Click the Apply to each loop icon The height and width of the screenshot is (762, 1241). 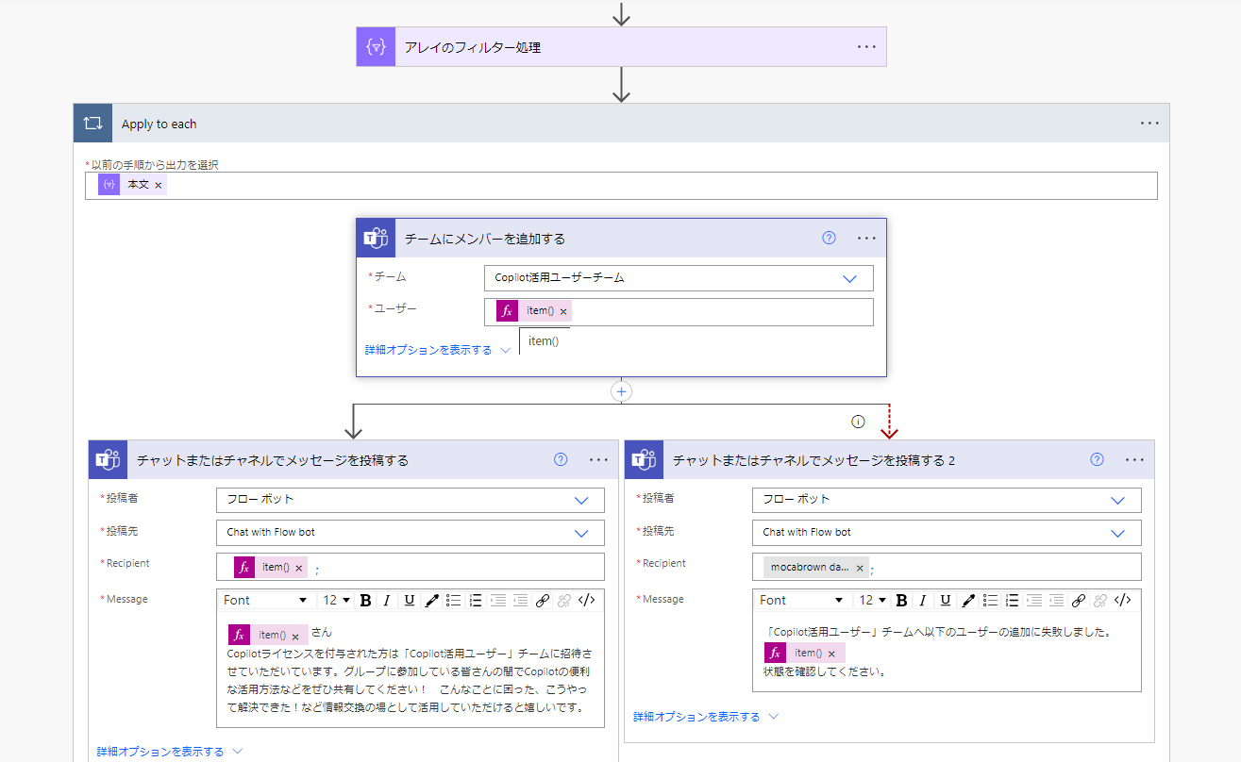pyautogui.click(x=92, y=124)
